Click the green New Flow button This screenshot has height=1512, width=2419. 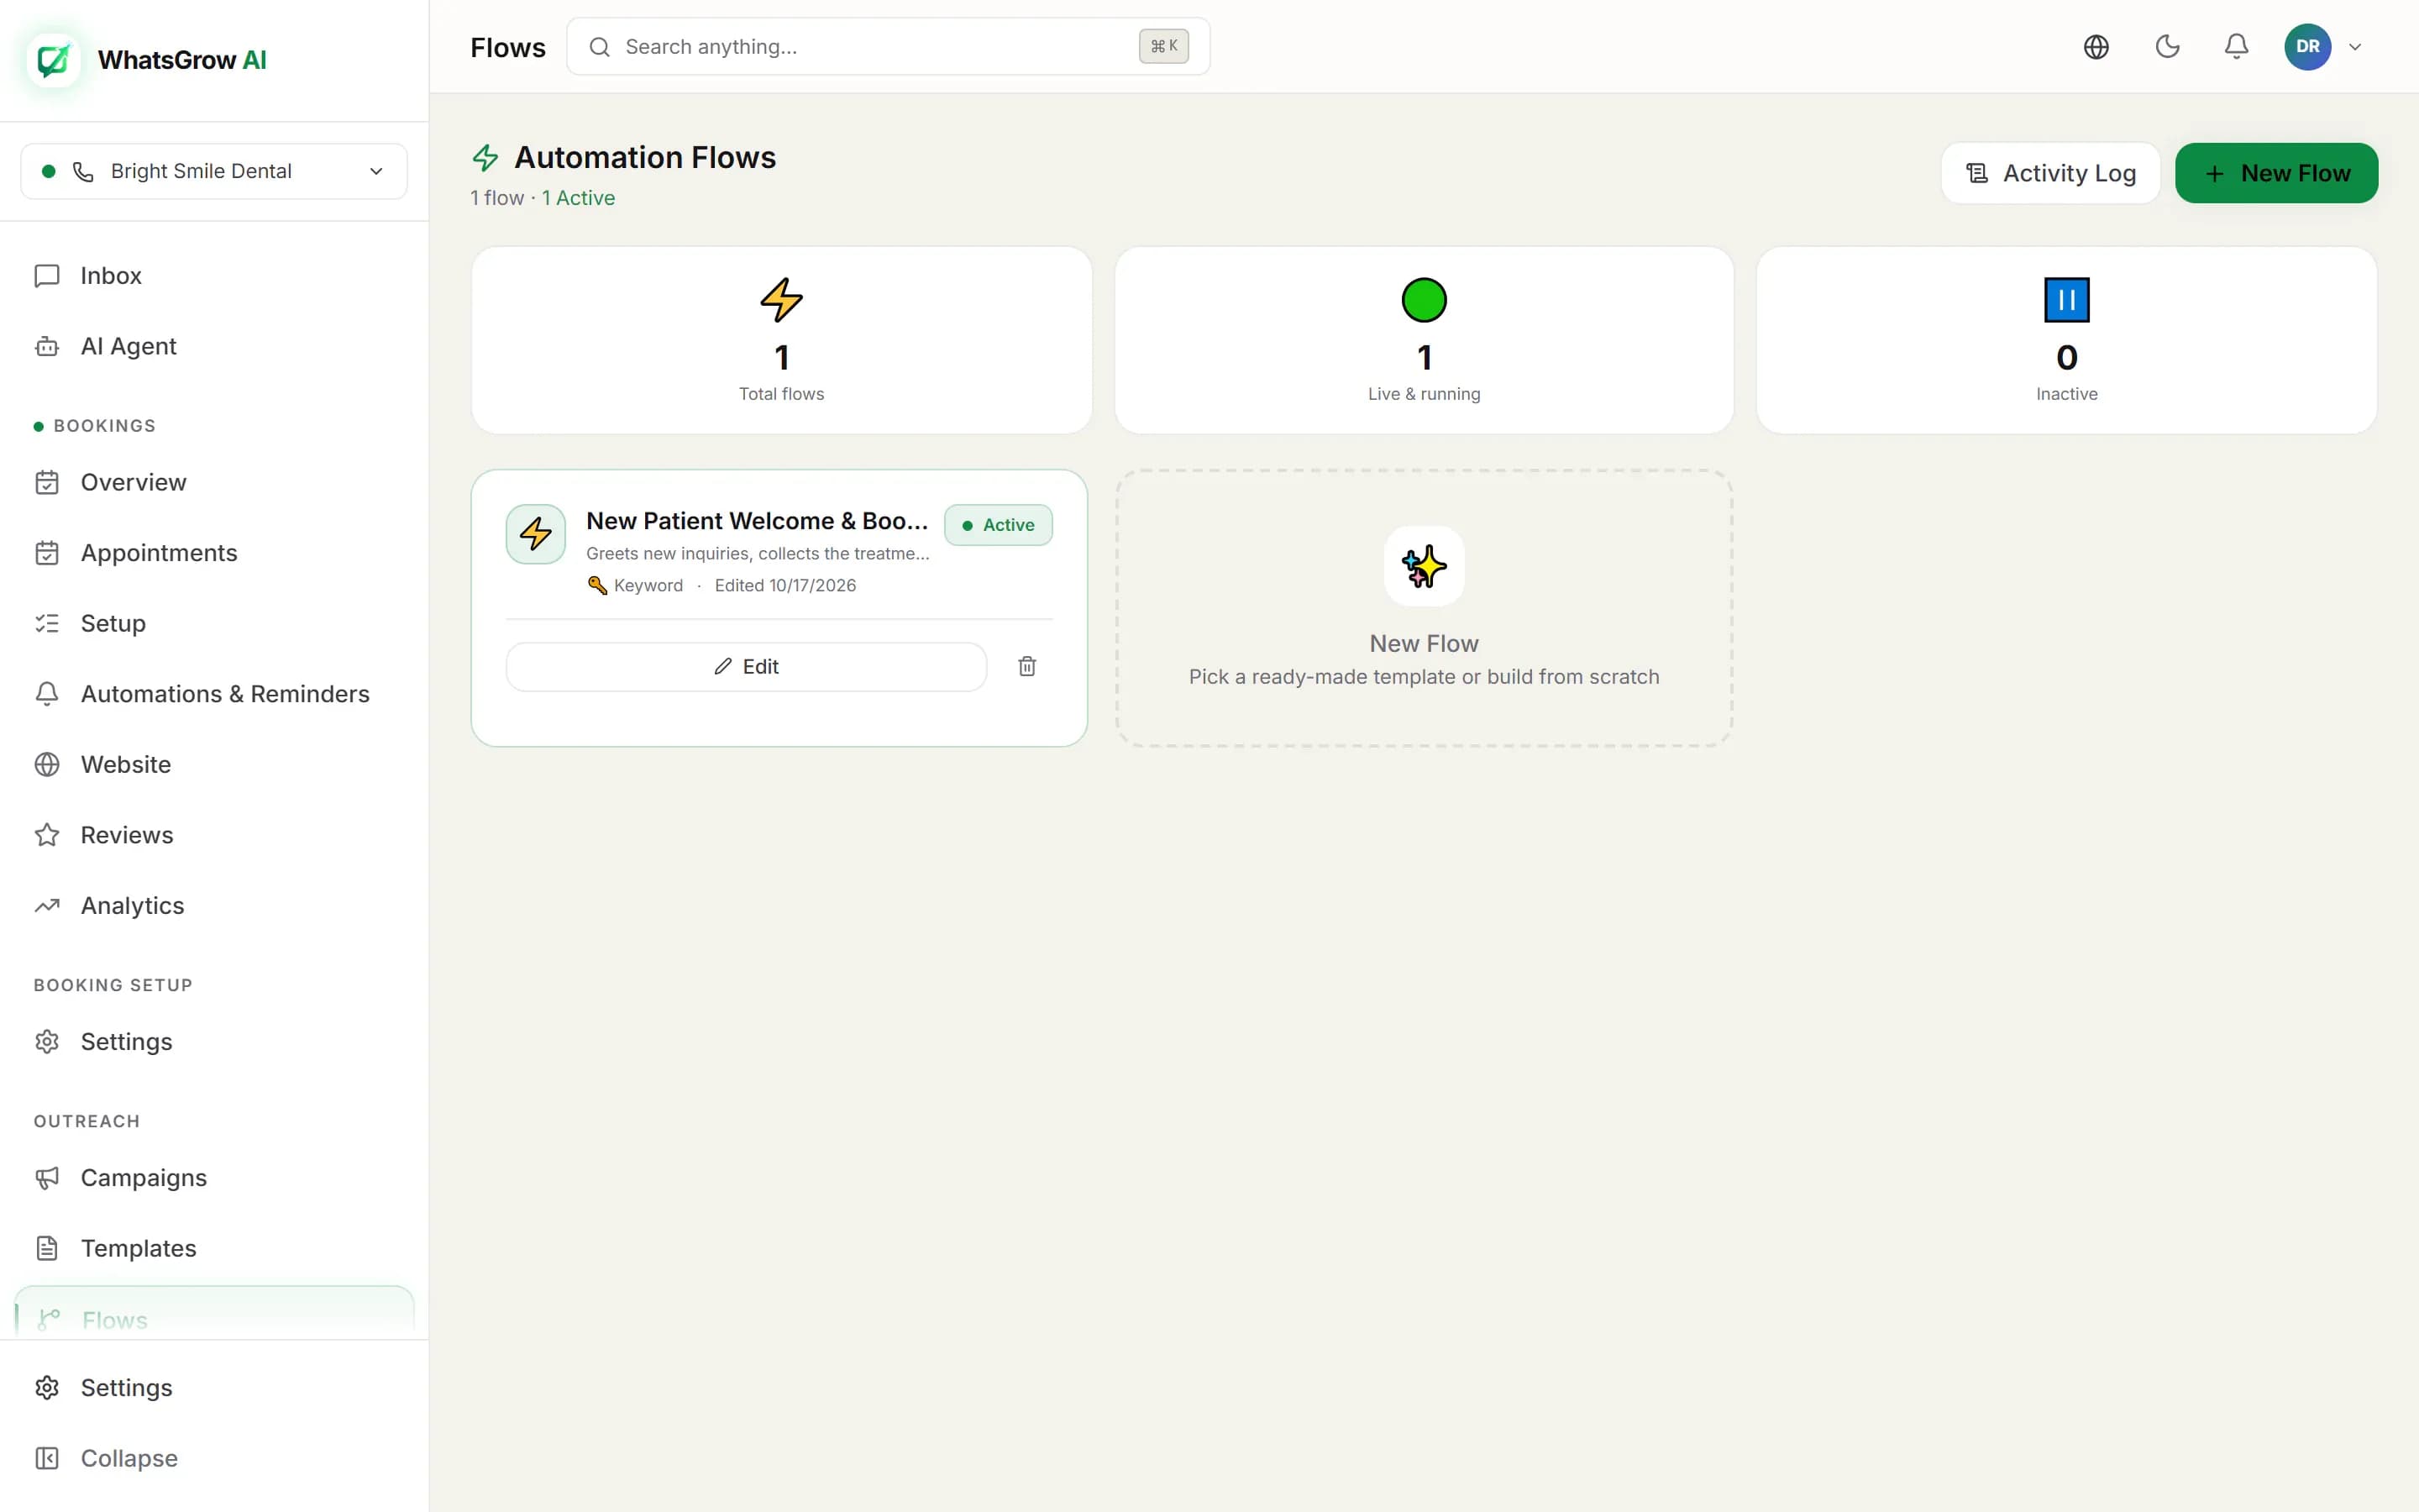(2276, 173)
